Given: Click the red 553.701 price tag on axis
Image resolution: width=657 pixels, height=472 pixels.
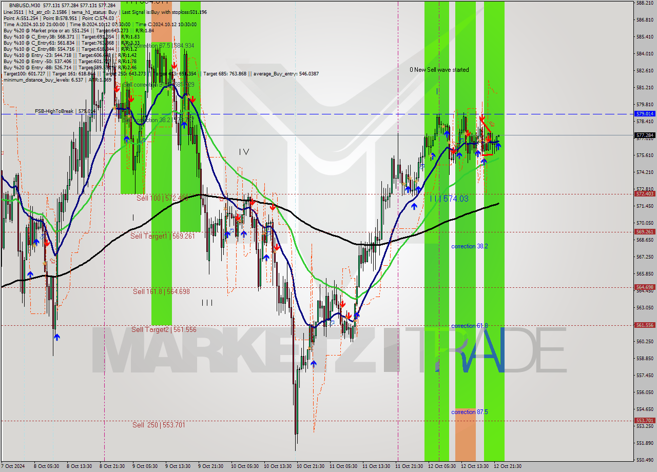Looking at the screenshot, I should tap(645, 421).
